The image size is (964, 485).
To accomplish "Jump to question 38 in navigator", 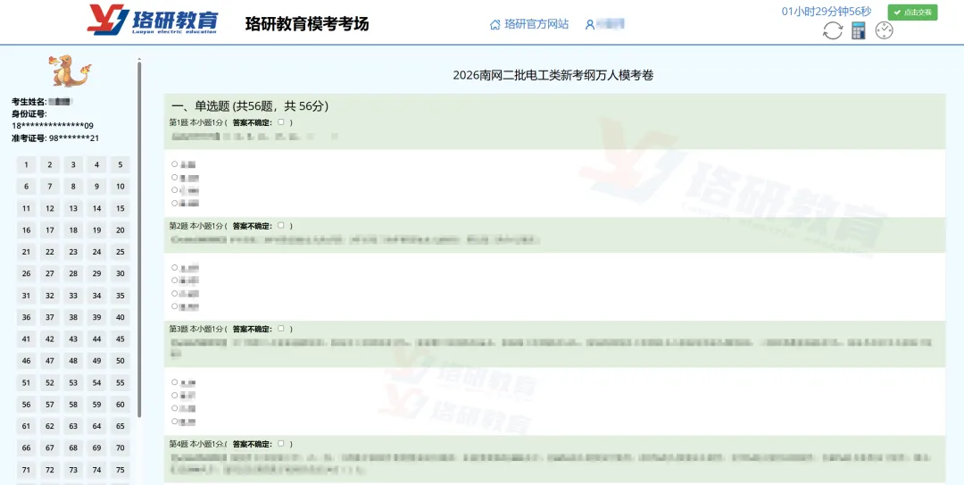I will pyautogui.click(x=73, y=318).
